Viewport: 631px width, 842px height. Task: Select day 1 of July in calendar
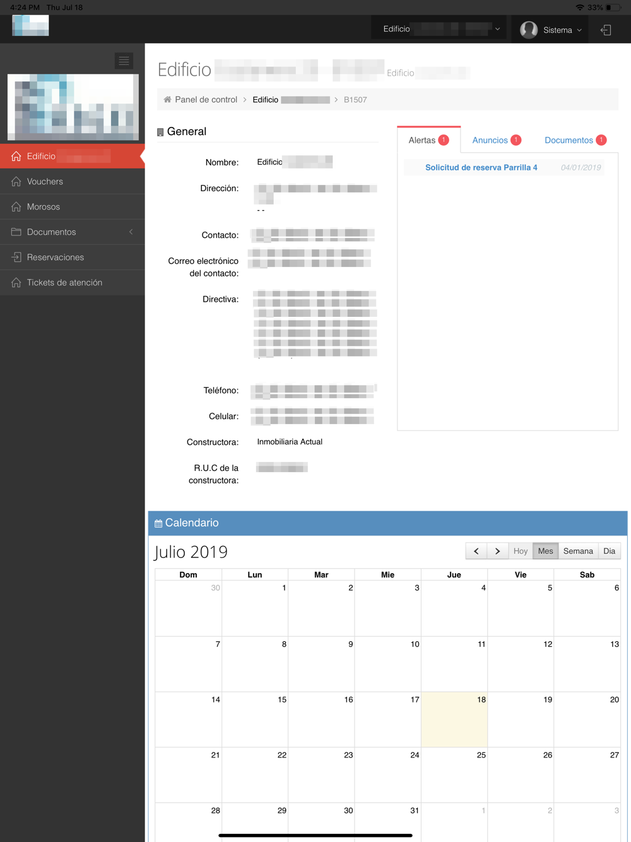[x=255, y=608]
